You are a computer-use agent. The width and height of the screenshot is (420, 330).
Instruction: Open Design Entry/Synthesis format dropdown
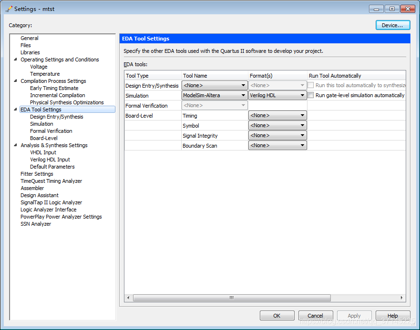(277, 85)
